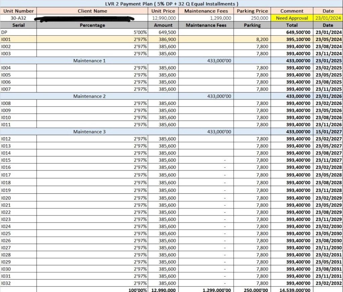Select date cell '23/05/2030'
This screenshot has height=292, width=343.
tap(328, 234)
